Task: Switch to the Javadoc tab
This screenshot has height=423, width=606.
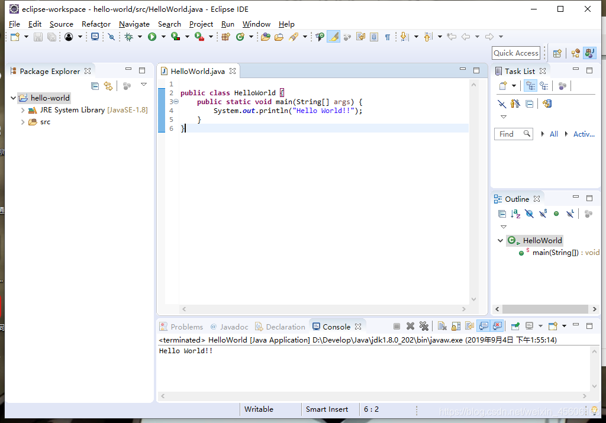Action: (229, 327)
